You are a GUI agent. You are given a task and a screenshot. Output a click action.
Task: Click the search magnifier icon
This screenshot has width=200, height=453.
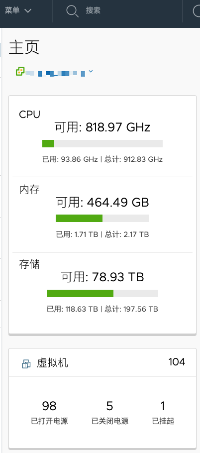(72, 11)
